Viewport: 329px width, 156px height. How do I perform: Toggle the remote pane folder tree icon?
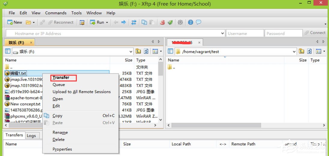coord(171,51)
